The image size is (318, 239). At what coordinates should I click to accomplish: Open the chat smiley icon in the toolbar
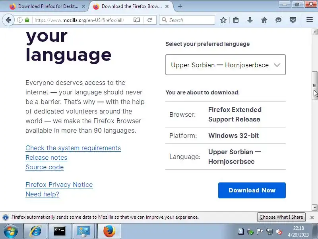click(279, 20)
